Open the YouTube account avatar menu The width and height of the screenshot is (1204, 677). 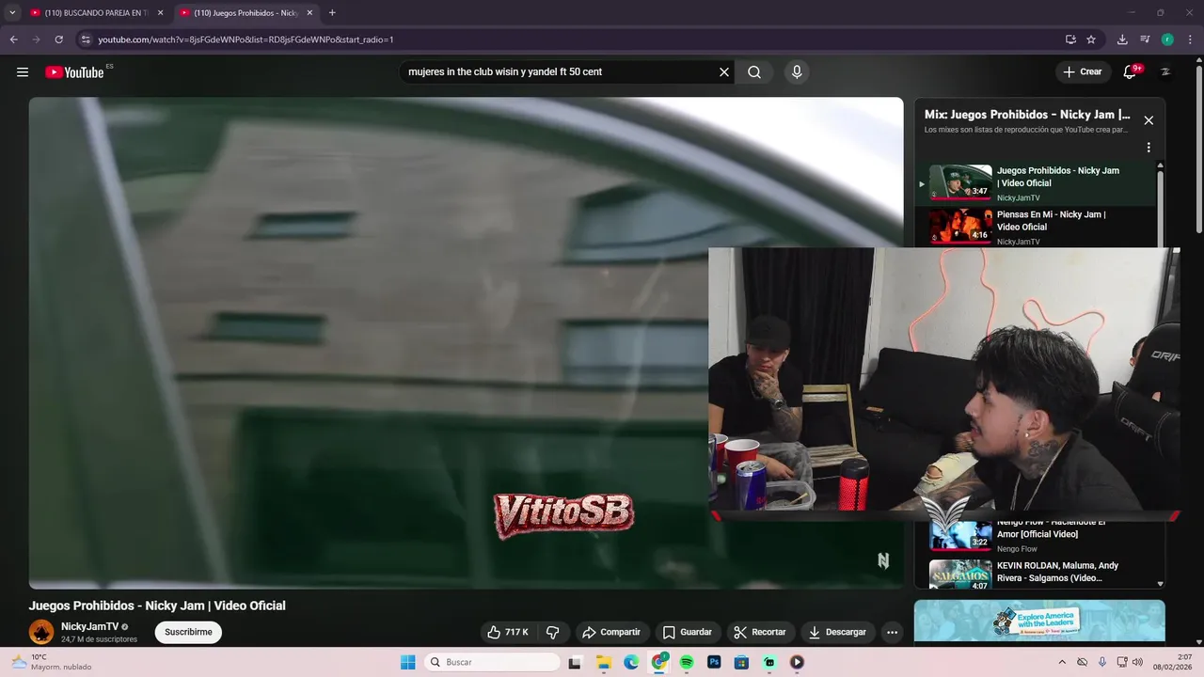1165,72
